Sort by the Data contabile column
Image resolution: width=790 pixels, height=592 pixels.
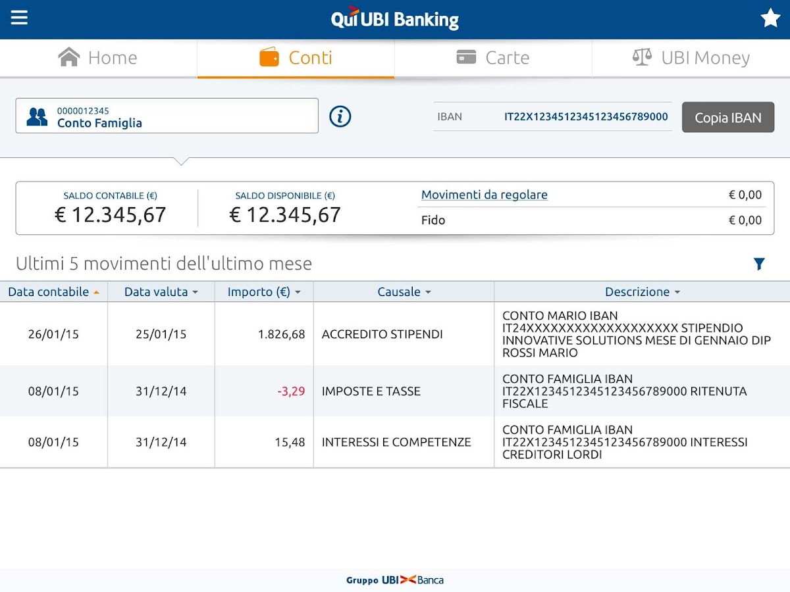tap(54, 292)
